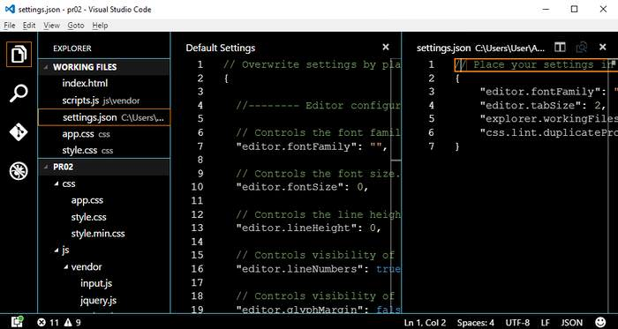Open the Debug view icon
The width and height of the screenshot is (618, 329).
(19, 172)
